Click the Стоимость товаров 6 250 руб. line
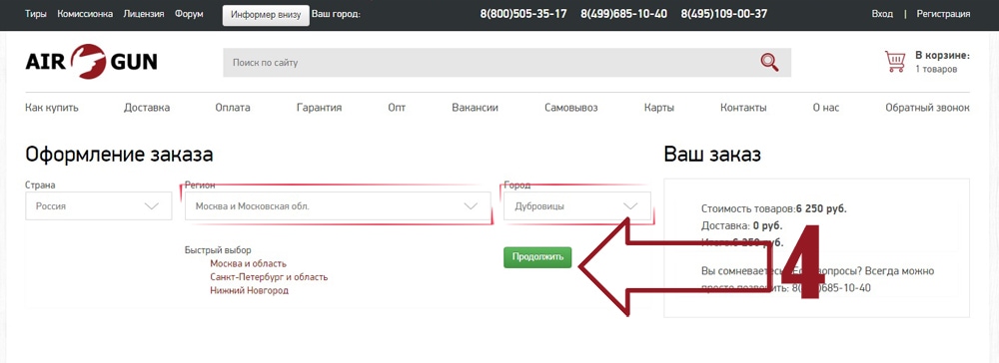Viewport: 999px width, 363px height. (774, 208)
